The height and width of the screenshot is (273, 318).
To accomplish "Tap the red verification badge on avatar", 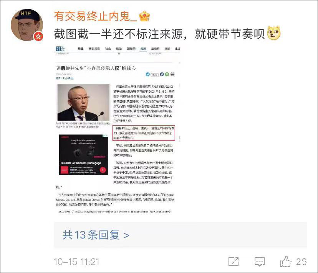I will click(38, 37).
